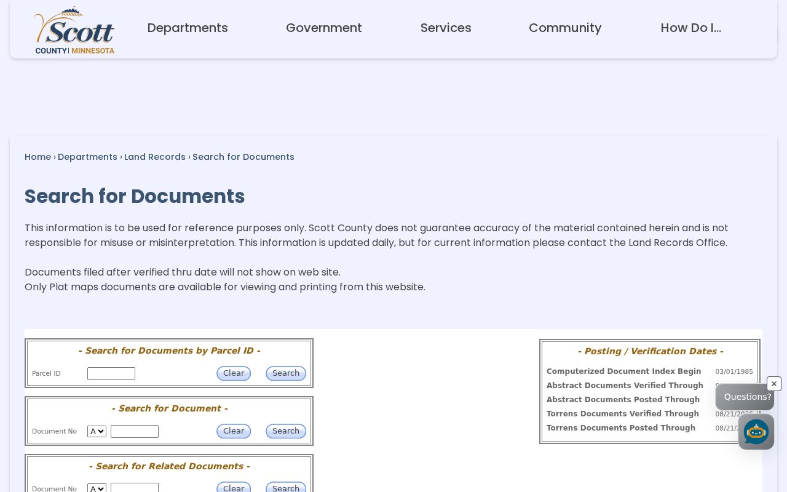
Task: Close the Questions? chat popup
Action: tap(774, 384)
